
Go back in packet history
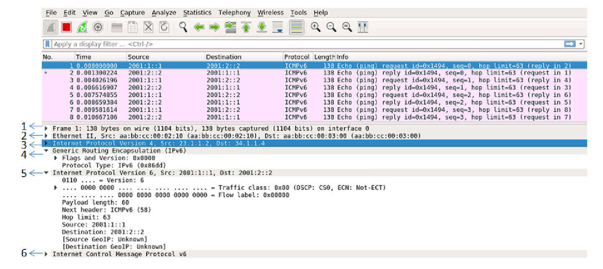coord(199,27)
